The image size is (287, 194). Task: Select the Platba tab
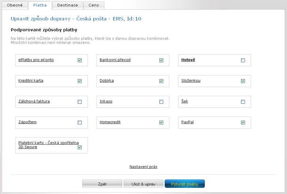click(40, 5)
